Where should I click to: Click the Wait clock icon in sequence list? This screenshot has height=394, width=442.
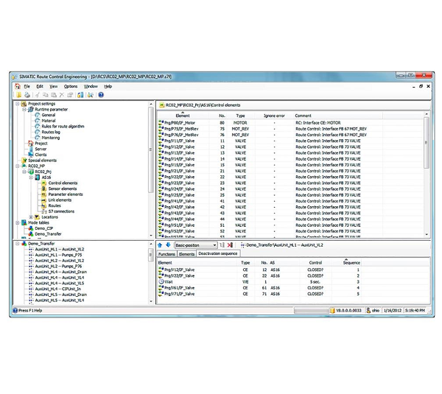tap(161, 281)
